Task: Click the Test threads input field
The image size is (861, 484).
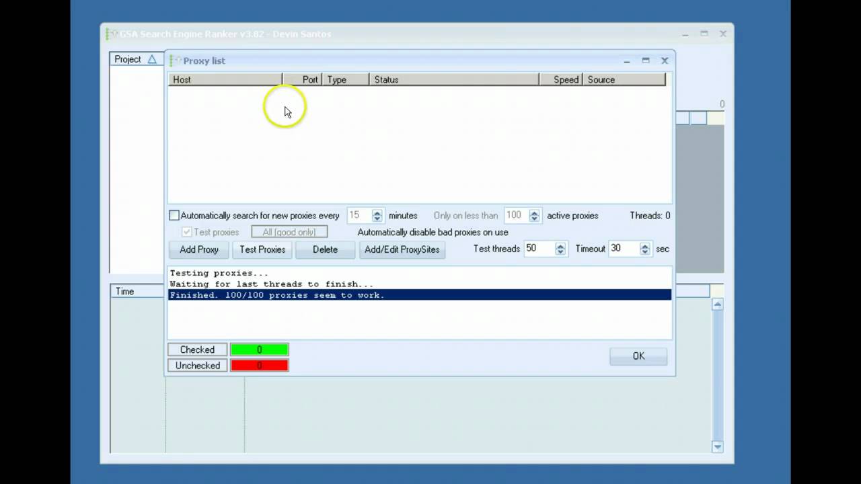Action: point(539,249)
